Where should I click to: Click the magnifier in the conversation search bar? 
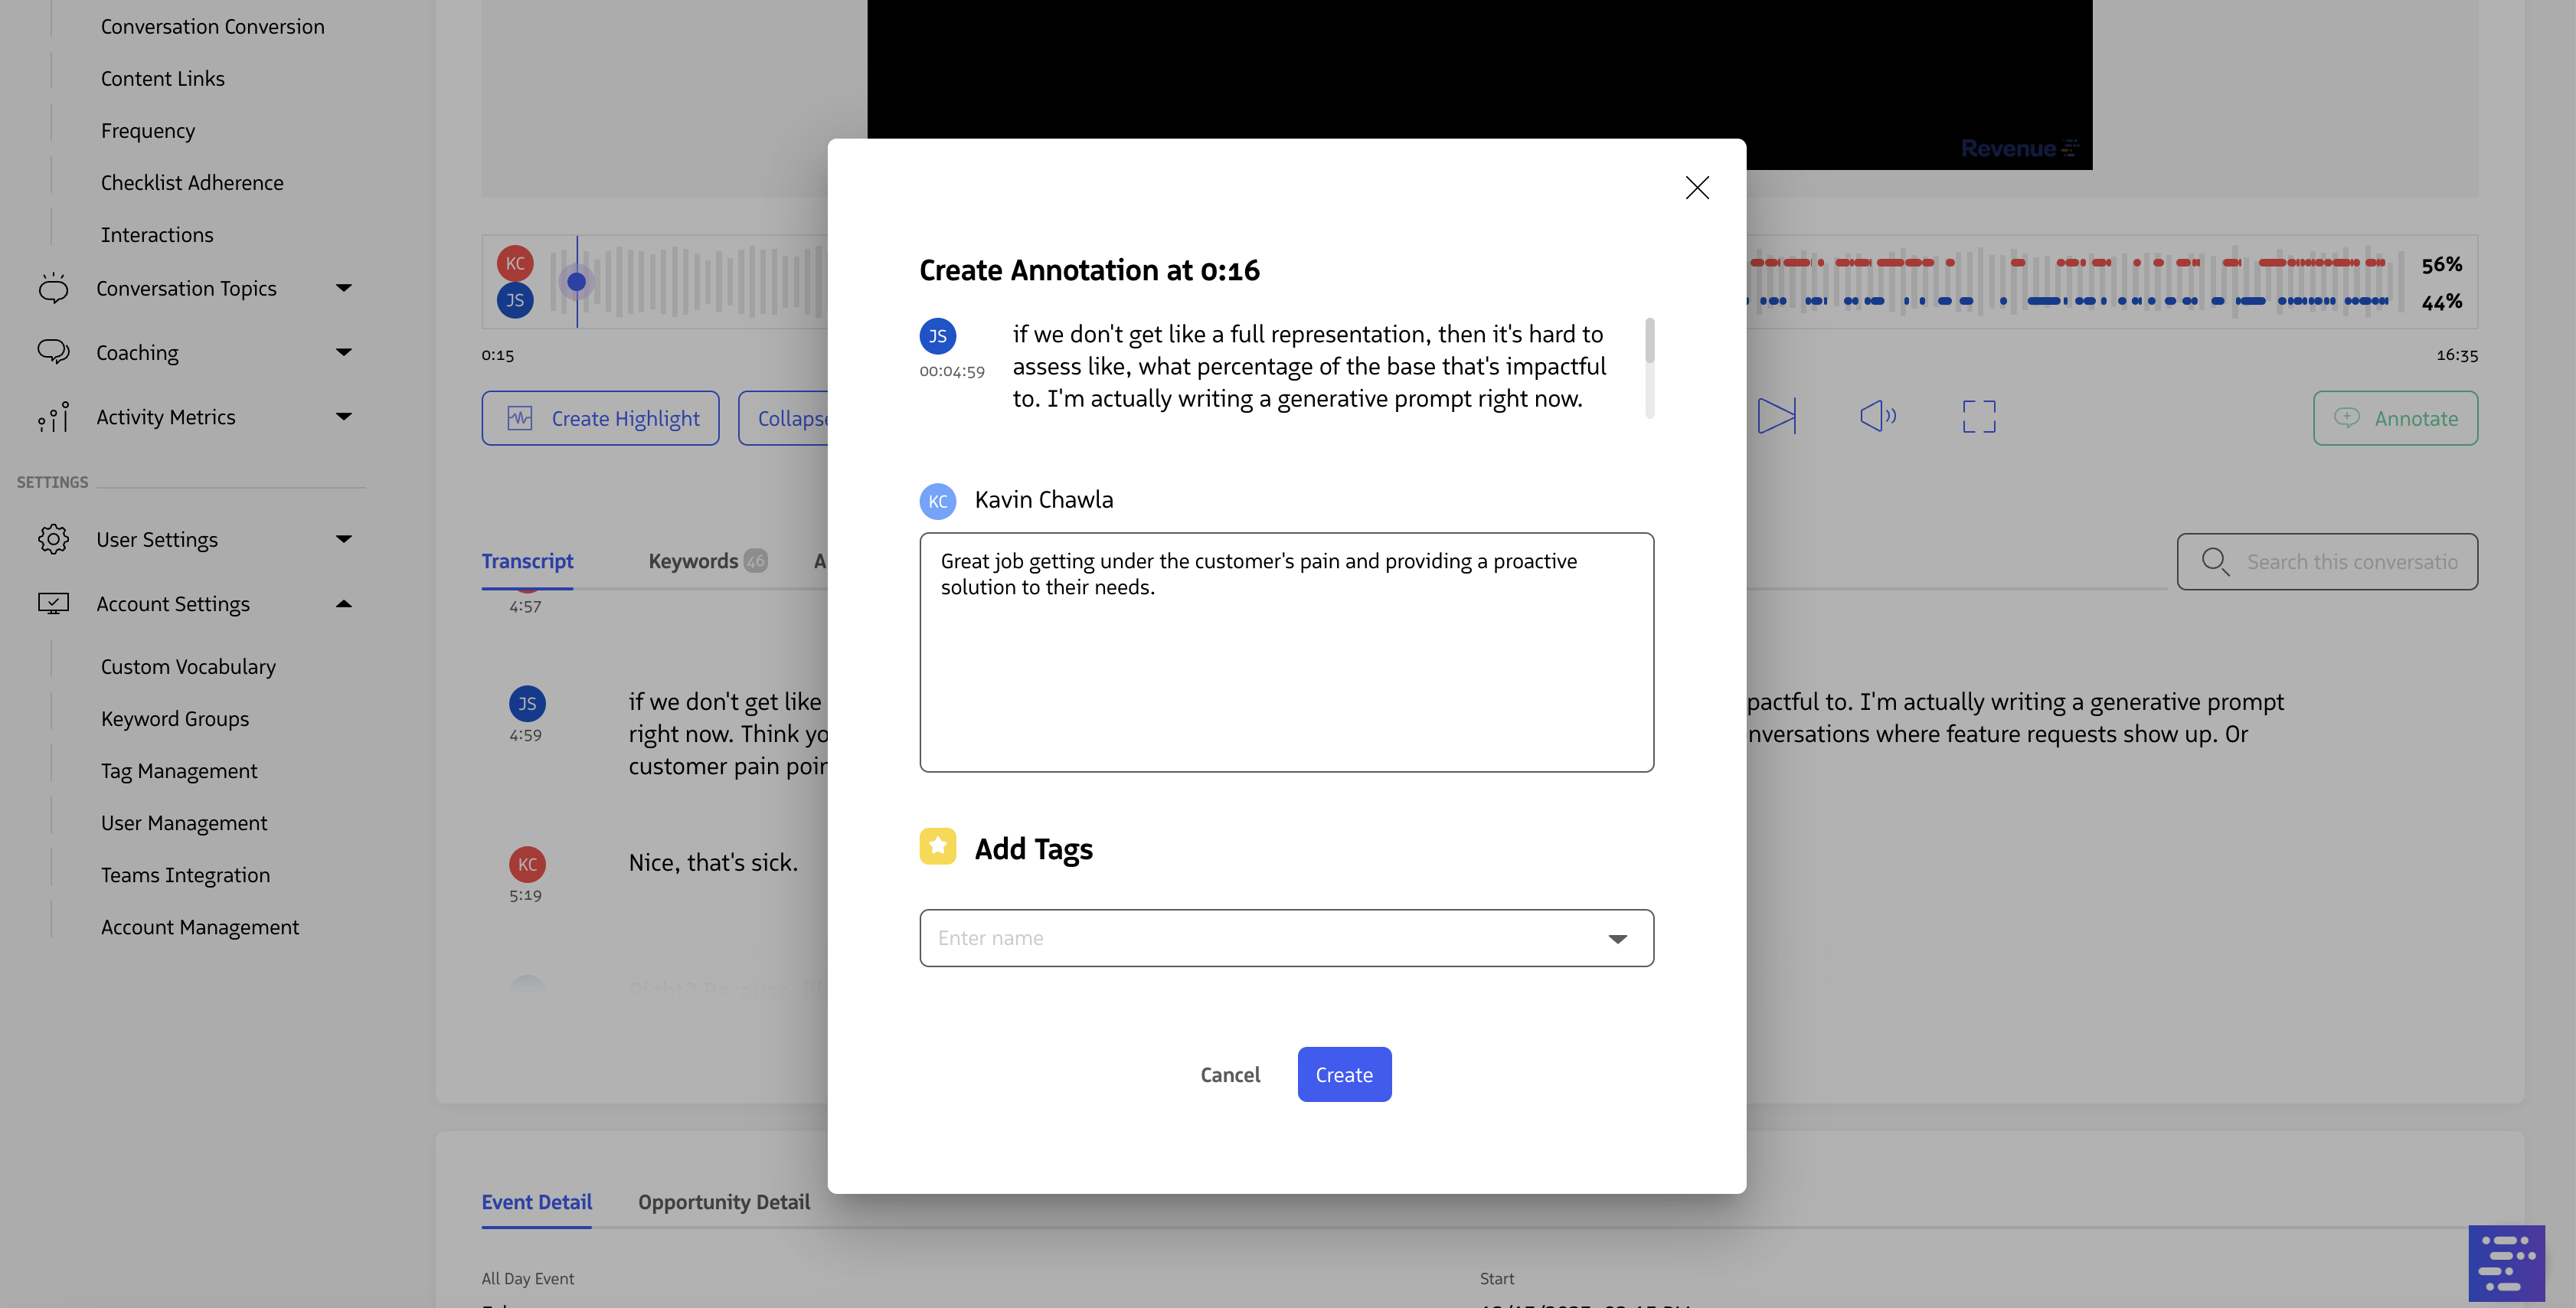click(2215, 562)
